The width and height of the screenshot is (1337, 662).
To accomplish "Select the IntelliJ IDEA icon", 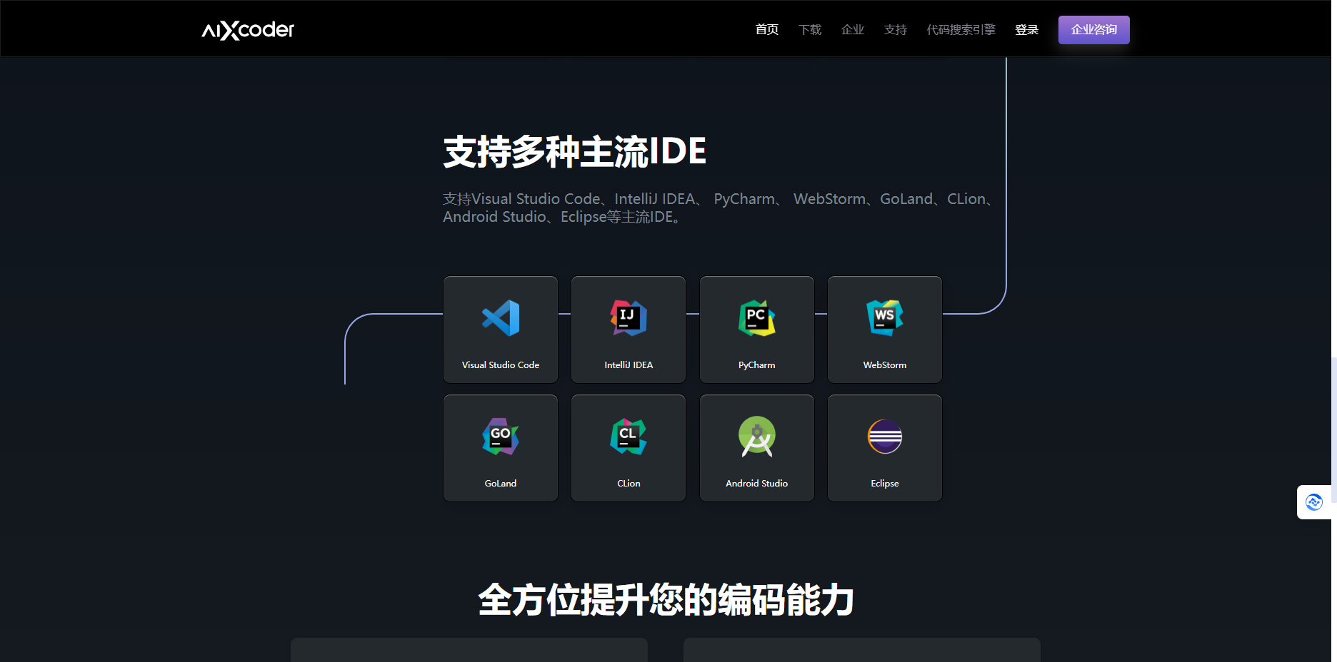I will coord(628,318).
